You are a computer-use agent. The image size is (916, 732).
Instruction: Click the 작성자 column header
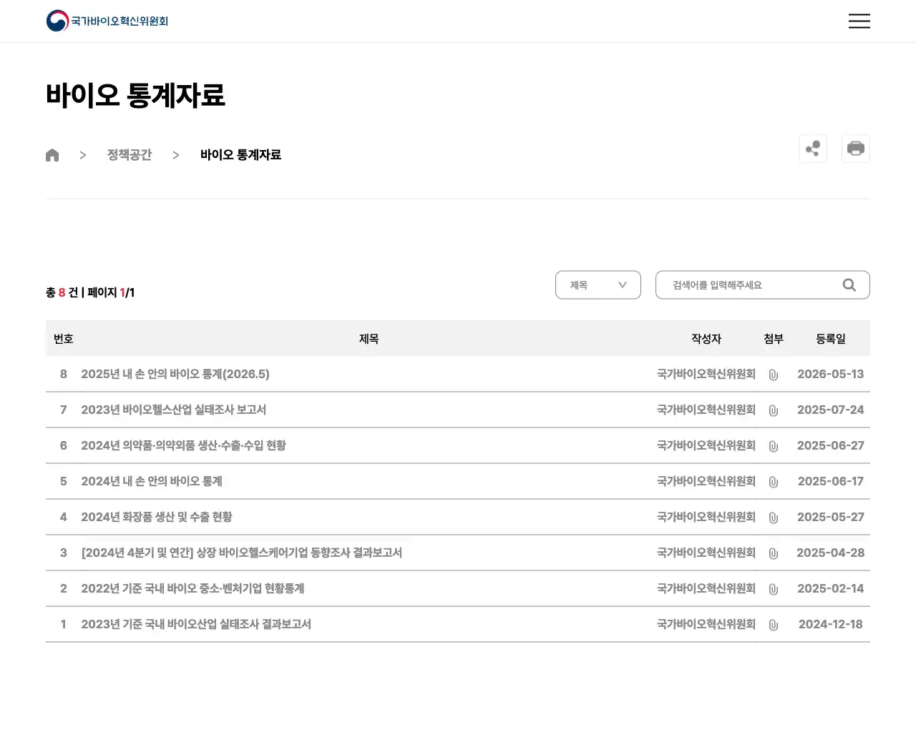[x=706, y=339]
